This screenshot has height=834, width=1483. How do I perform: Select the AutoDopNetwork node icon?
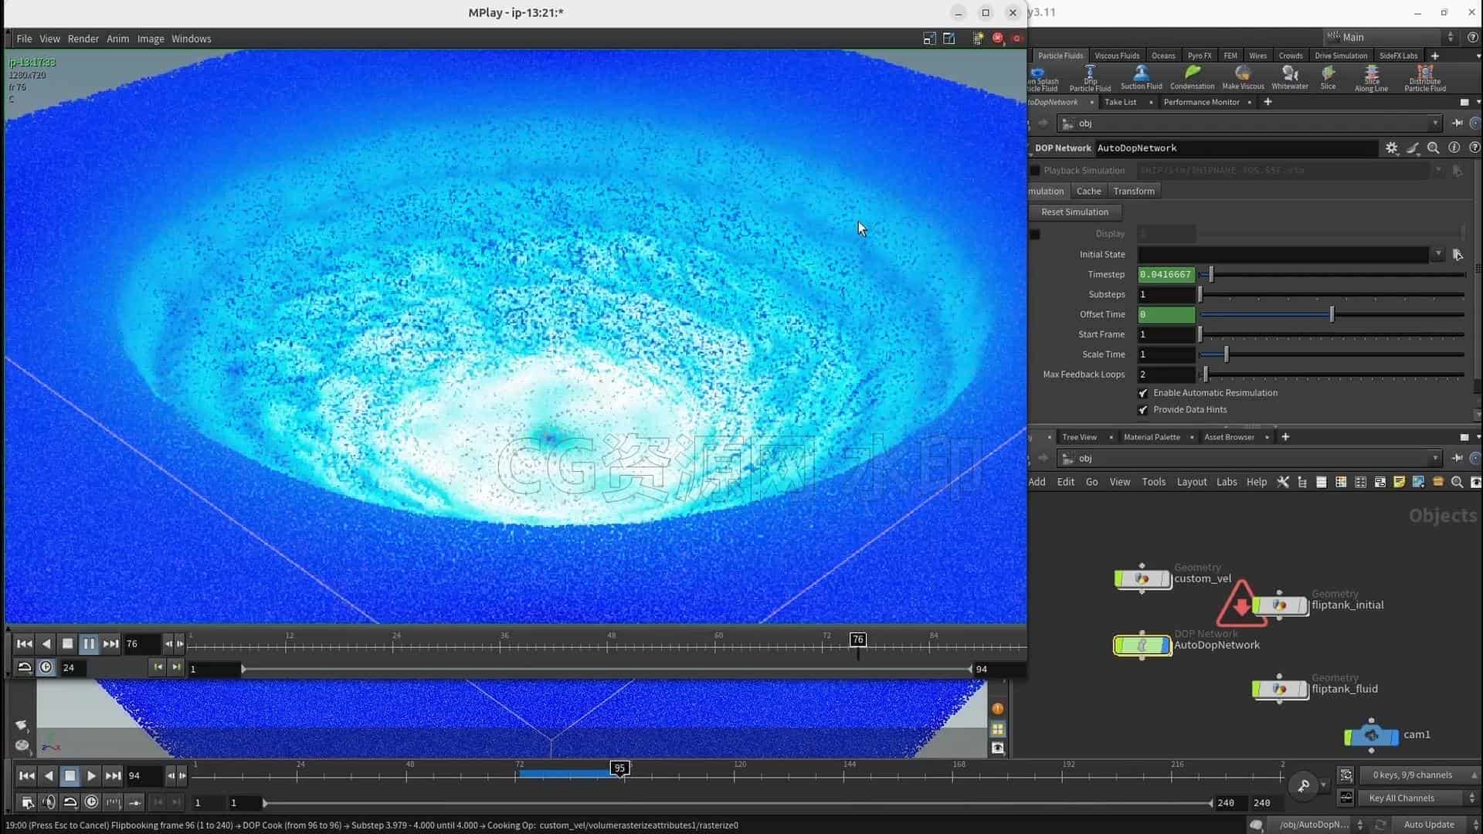pyautogui.click(x=1142, y=645)
